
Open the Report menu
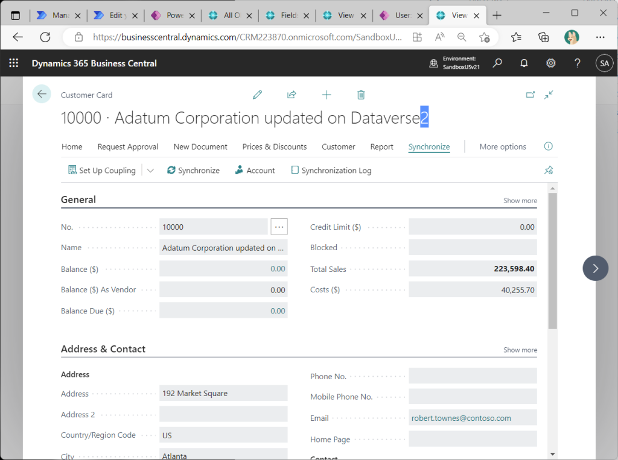(381, 147)
